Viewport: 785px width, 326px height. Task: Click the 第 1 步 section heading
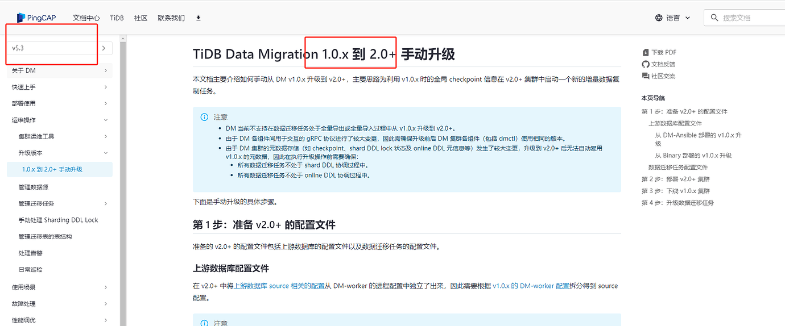click(x=264, y=225)
